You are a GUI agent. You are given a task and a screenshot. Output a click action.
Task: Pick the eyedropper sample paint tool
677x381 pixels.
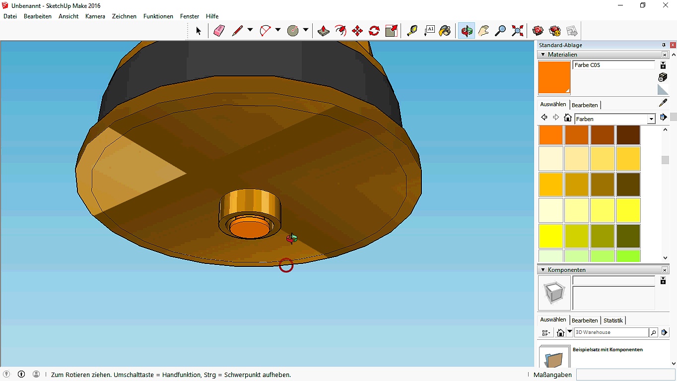[x=663, y=103]
